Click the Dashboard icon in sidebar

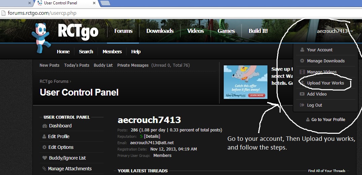point(45,126)
